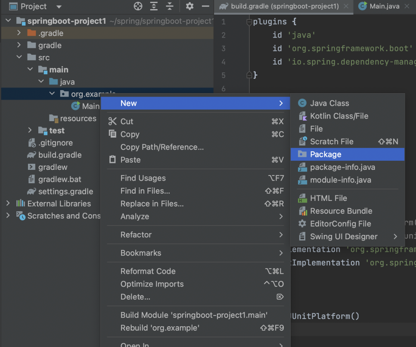Choose Build Module 'springboot-project1.main'
The width and height of the screenshot is (416, 347).
[x=196, y=315]
